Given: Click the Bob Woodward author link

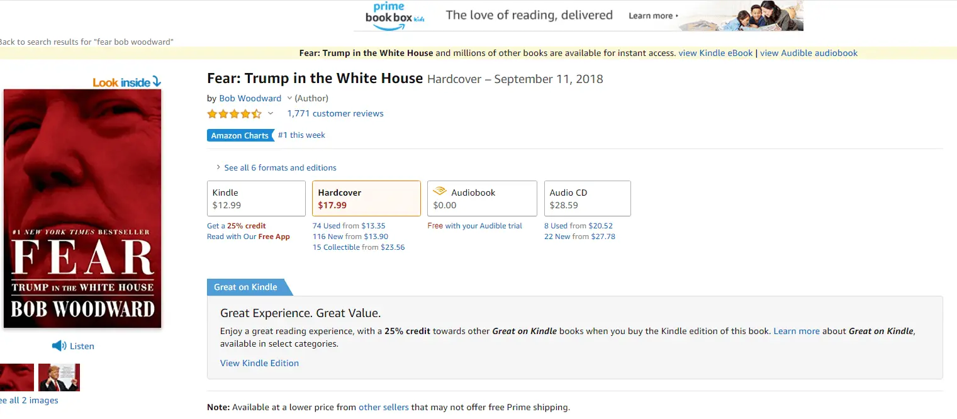Looking at the screenshot, I should tap(250, 98).
